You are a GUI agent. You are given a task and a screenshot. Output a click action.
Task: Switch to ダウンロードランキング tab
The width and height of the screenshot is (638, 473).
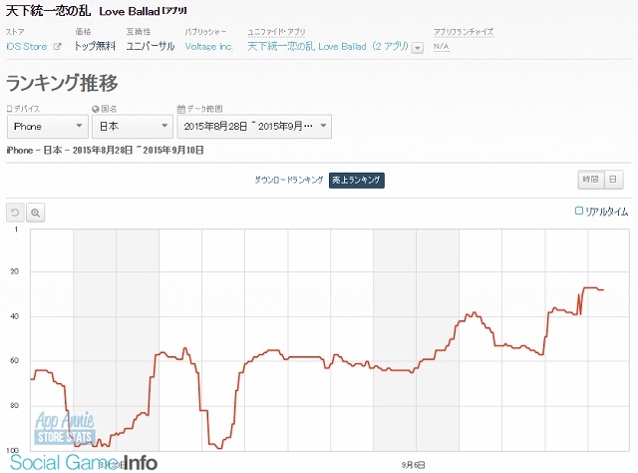(289, 180)
